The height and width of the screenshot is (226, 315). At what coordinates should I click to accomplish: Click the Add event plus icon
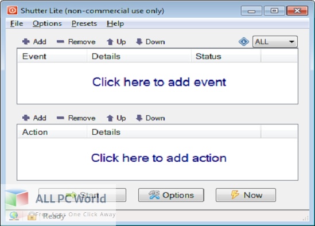pos(26,41)
